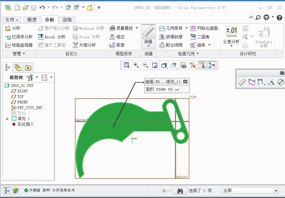Click the zoom in magnifier icon
The image size is (285, 198).
click(136, 65)
